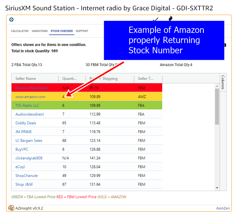
Task: Click quantity 68 for LC Bargain Sales
Action: tap(64, 140)
